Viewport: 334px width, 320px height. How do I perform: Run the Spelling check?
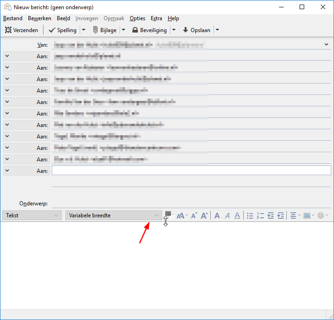pyautogui.click(x=63, y=30)
